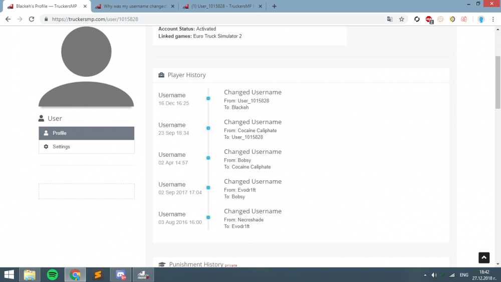Expand the hidden system tray icons
Screen dimensions: 501x282
[x=425, y=275]
